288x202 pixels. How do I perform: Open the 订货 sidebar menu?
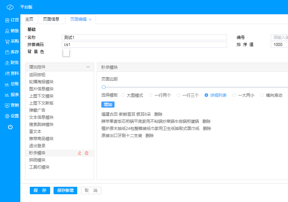click(x=12, y=20)
